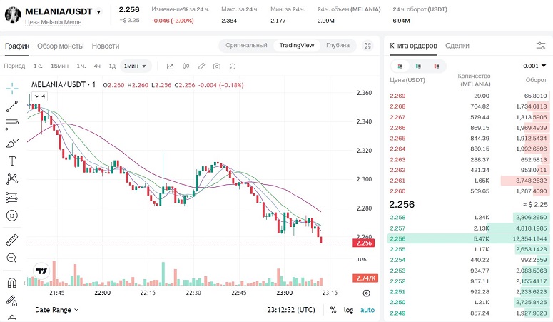This screenshot has height=322, width=553.
Task: Switch order book to buy-orders-only view
Action: point(417,66)
